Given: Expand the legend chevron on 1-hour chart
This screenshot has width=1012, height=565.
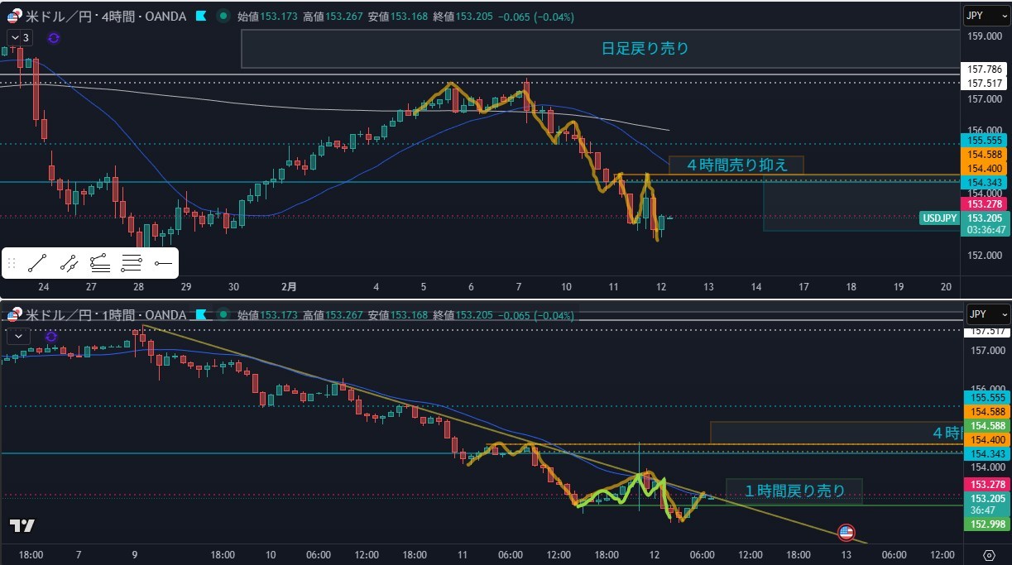Looking at the screenshot, I should pyautogui.click(x=18, y=336).
